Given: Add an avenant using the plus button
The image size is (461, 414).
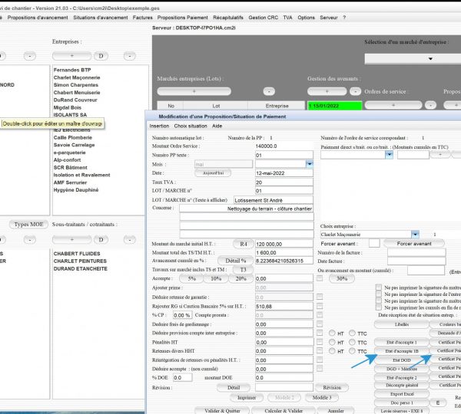Looking at the screenshot, I should point(327,91).
